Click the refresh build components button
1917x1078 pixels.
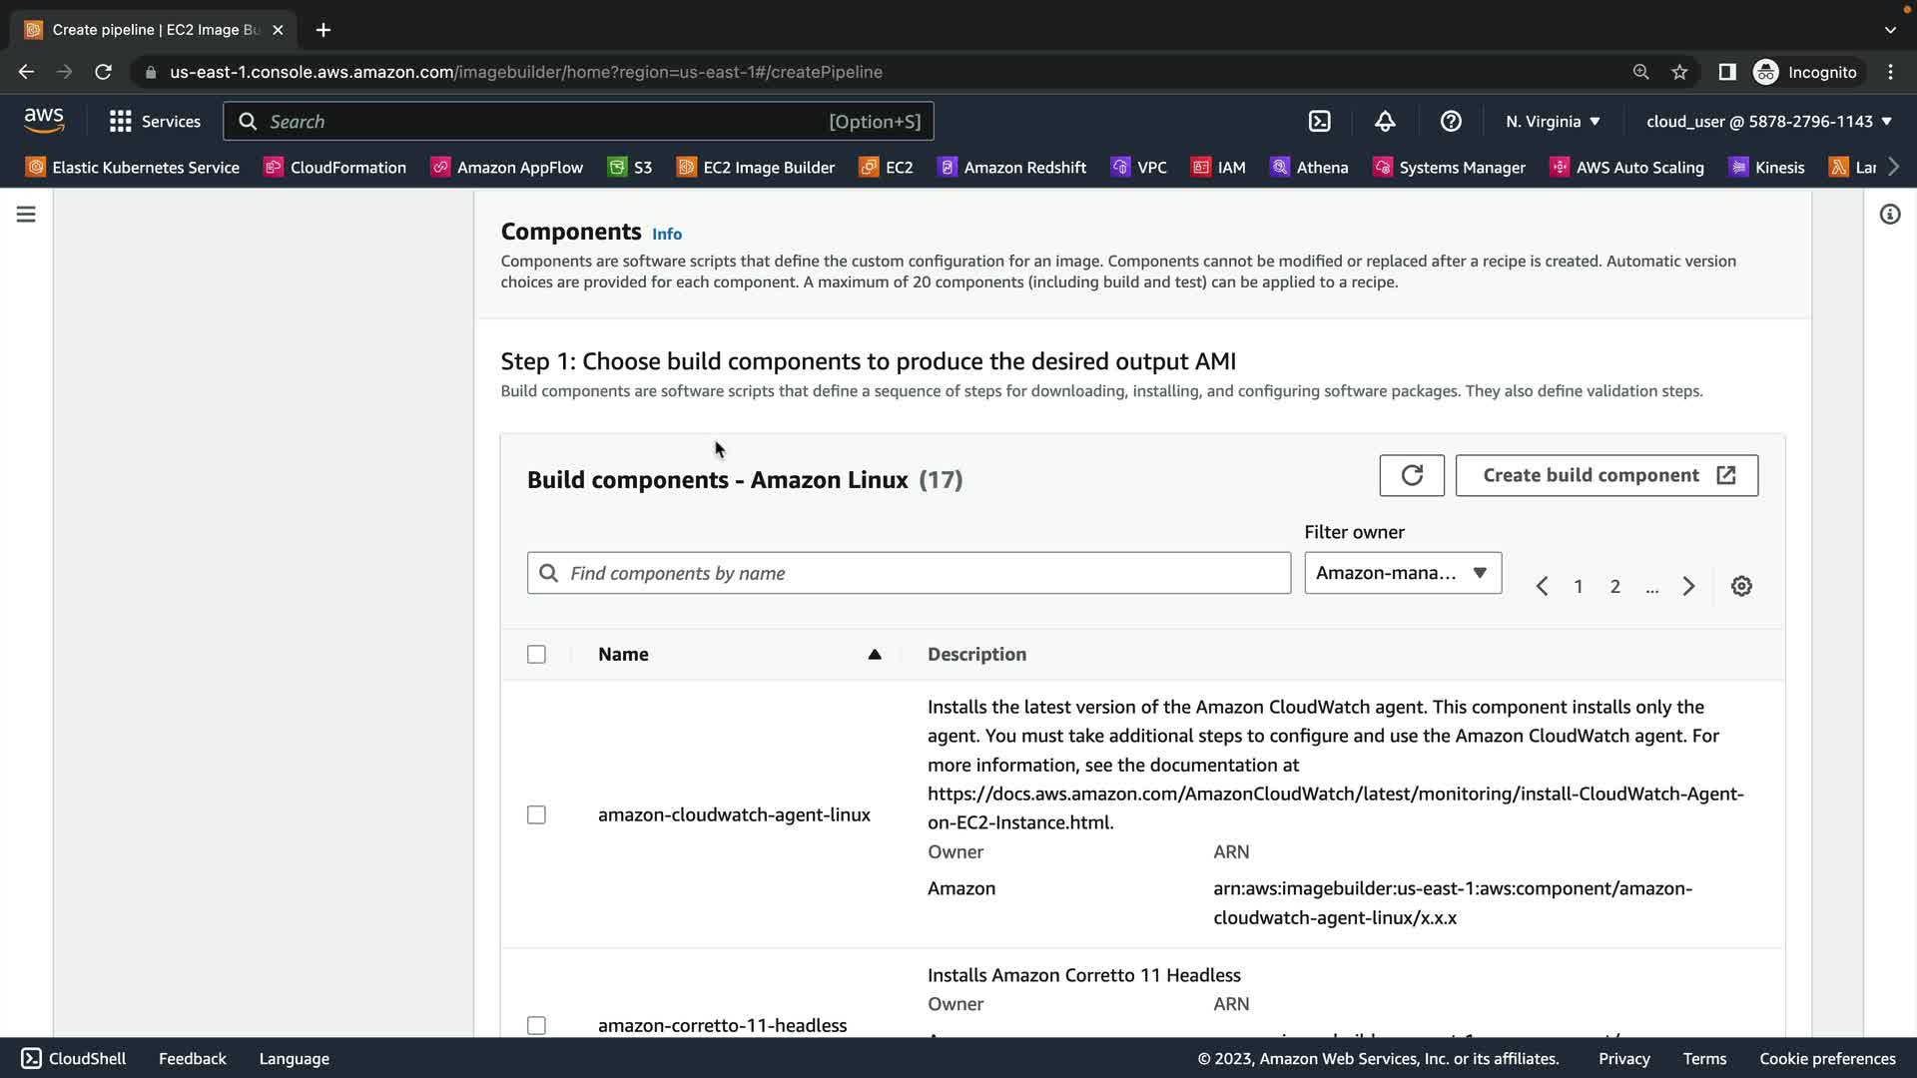(x=1411, y=476)
